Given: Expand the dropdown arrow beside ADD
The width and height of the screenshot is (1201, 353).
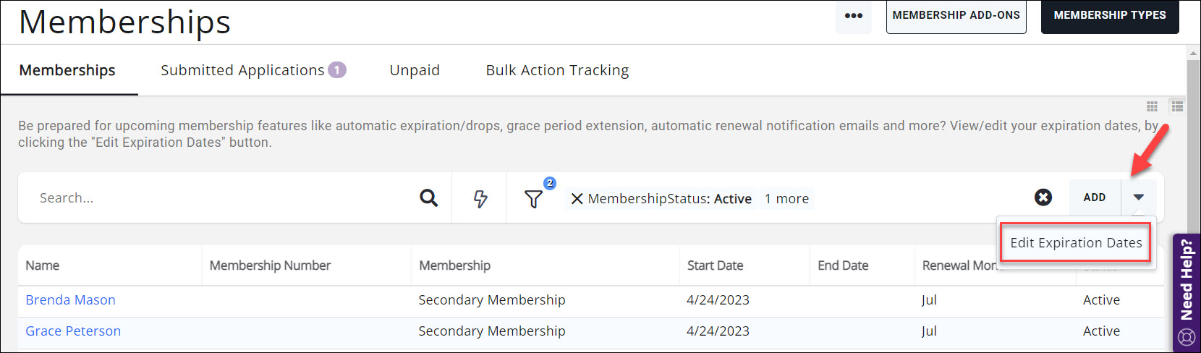Looking at the screenshot, I should pos(1138,197).
